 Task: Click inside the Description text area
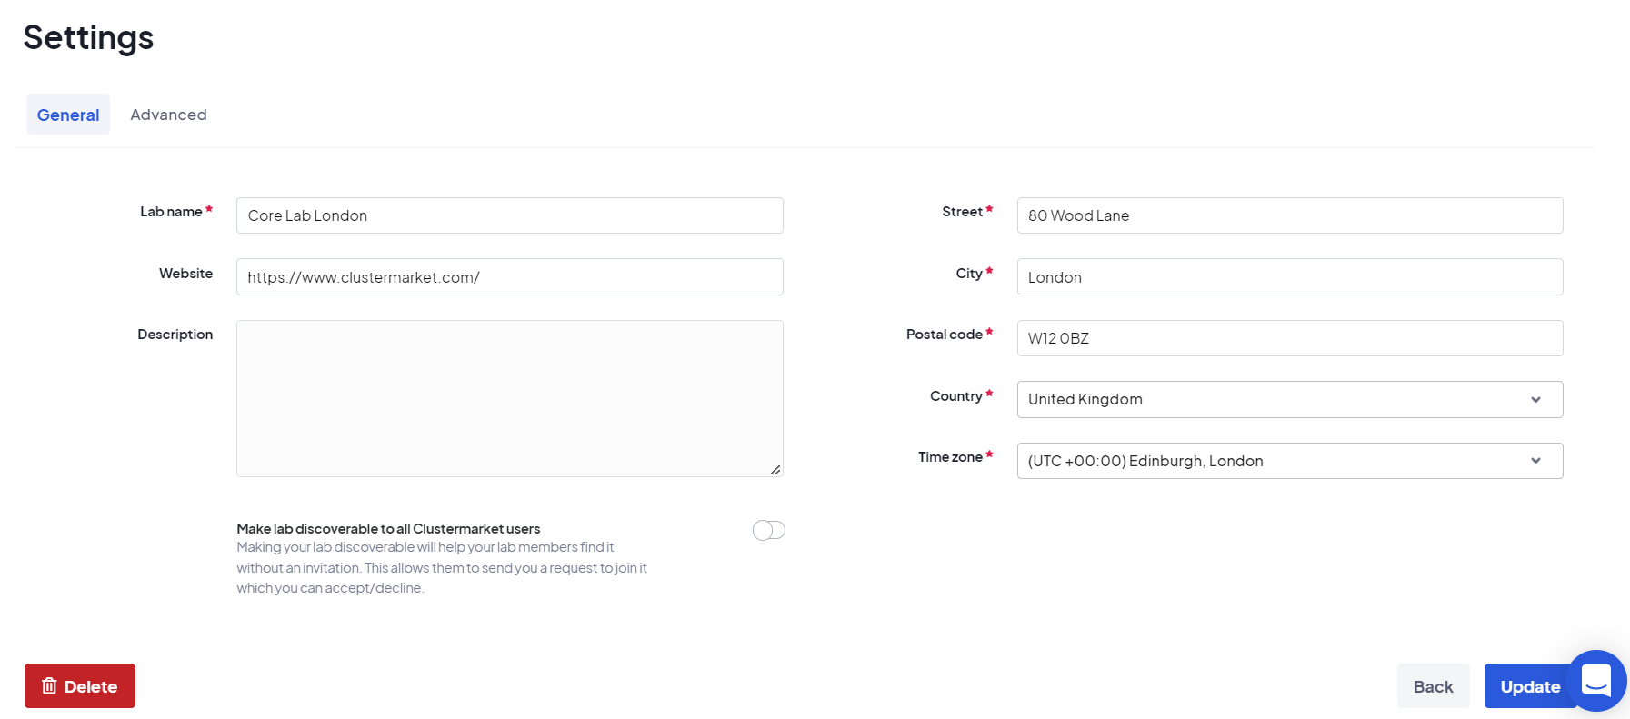point(509,398)
